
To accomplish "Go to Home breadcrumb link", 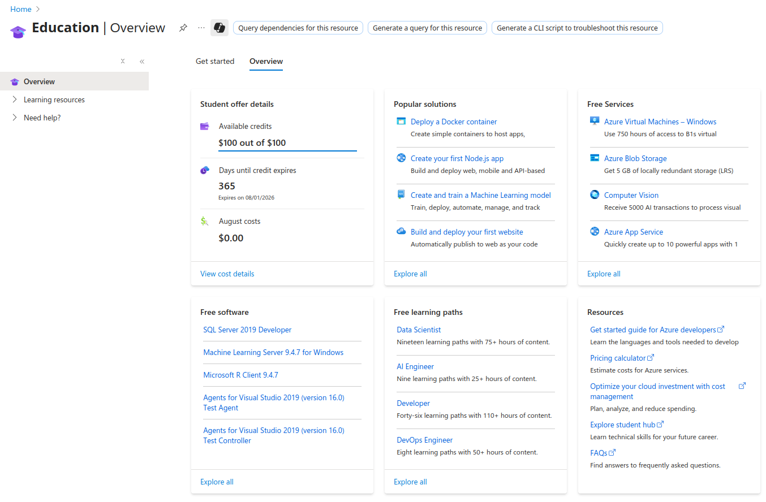I will 21,9.
